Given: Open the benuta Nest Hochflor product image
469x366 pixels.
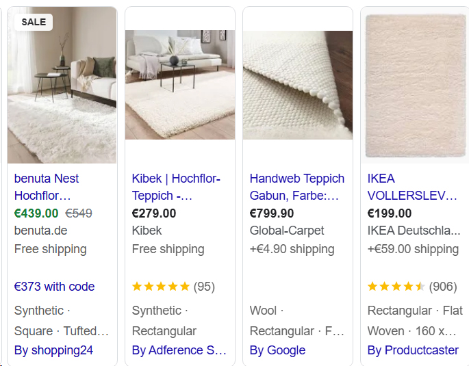Looking at the screenshot, I should [62, 89].
